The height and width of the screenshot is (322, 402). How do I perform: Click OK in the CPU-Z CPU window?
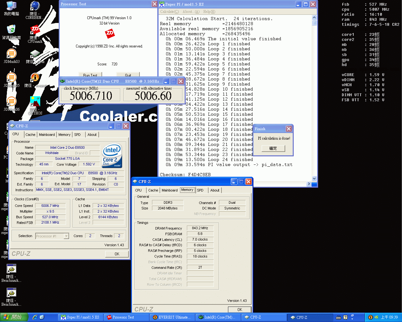[x=117, y=254]
